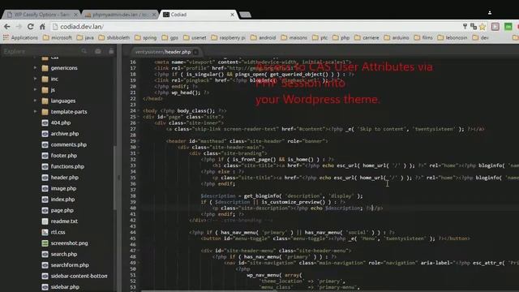Open a new browser tab
The image size is (519, 292).
(245, 15)
